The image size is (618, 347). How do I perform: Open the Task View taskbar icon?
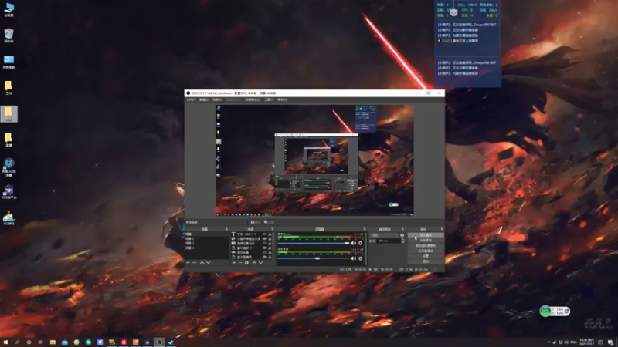pos(40,342)
